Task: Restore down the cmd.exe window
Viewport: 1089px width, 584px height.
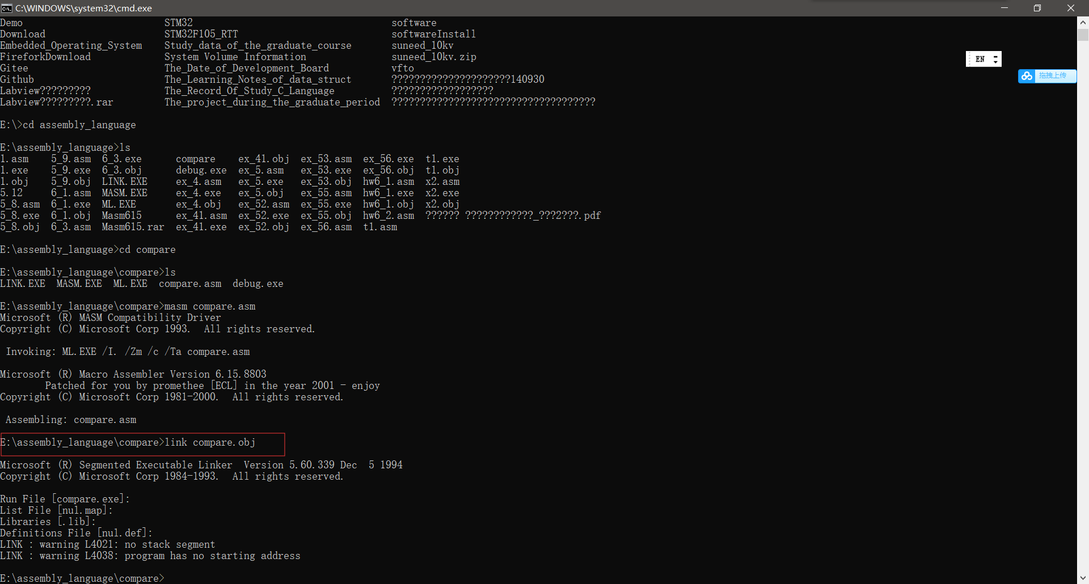Action: click(1037, 8)
